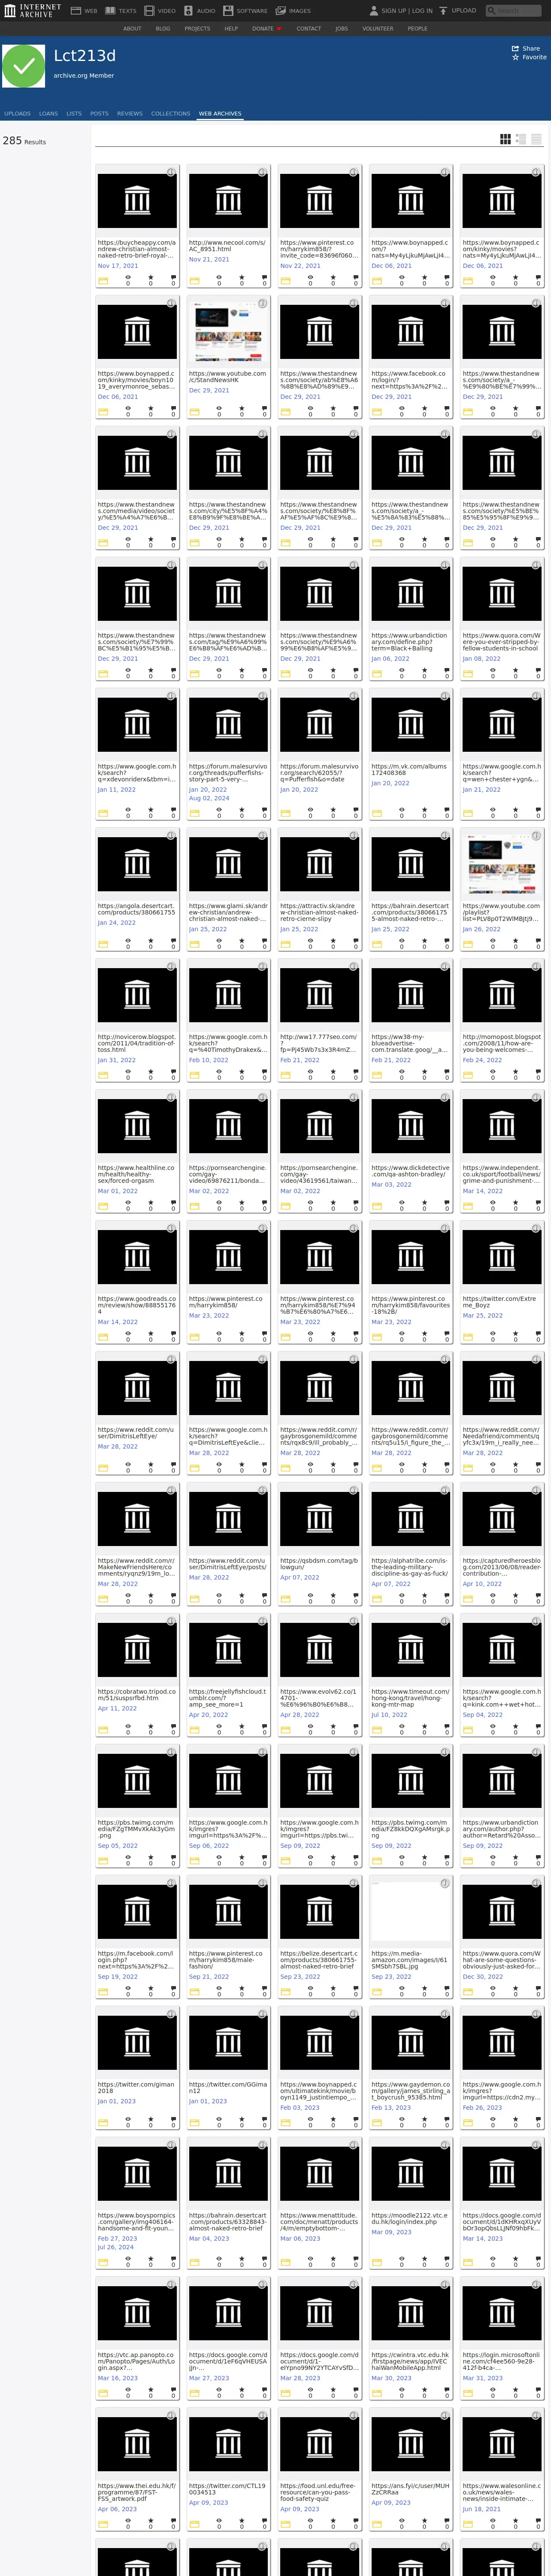551x2576 pixels.
Task: Switch to the compact list view
Action: click(536, 139)
